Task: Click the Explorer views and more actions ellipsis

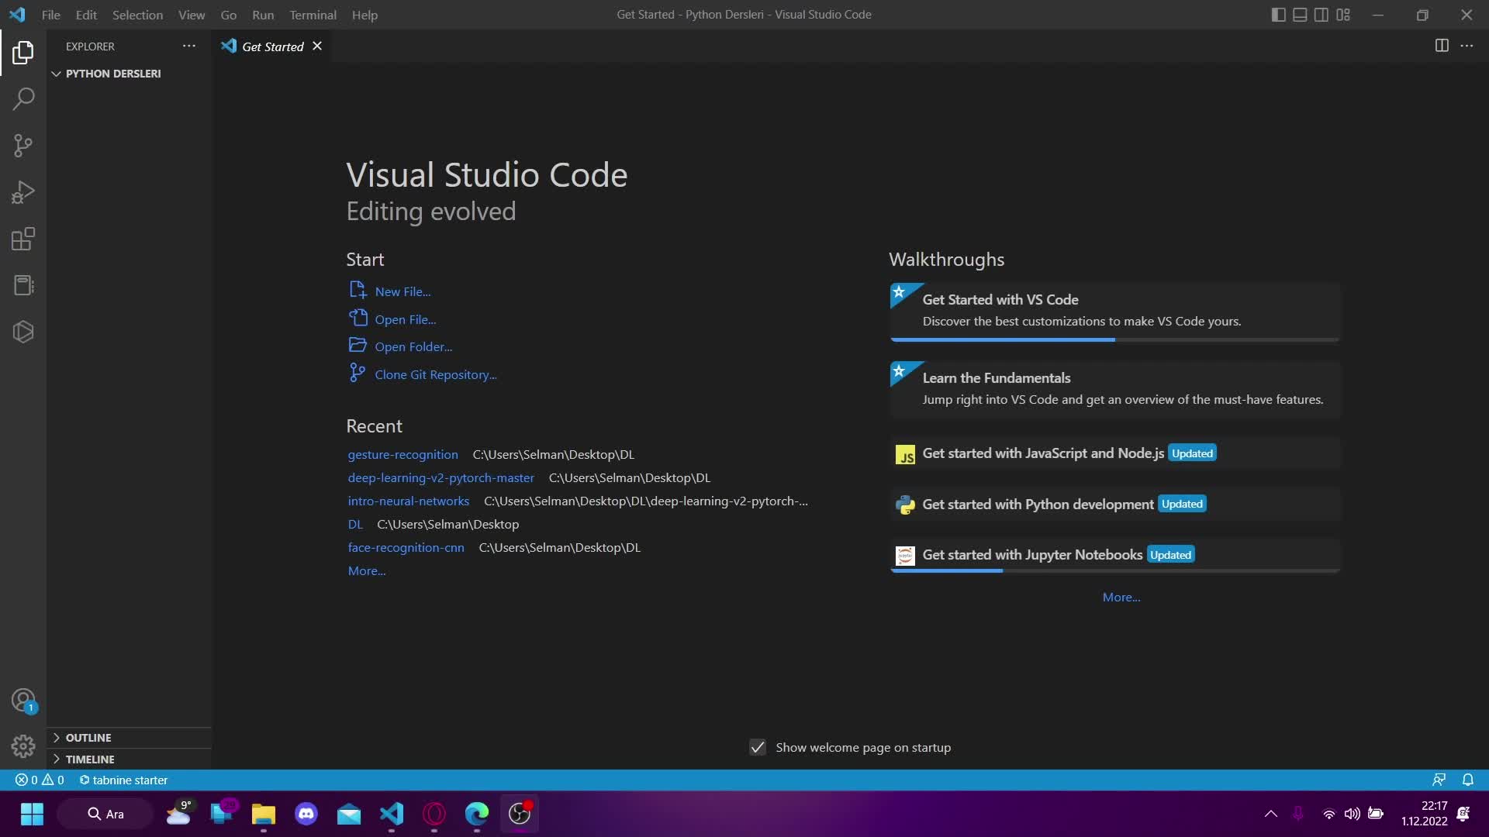Action: point(188,46)
